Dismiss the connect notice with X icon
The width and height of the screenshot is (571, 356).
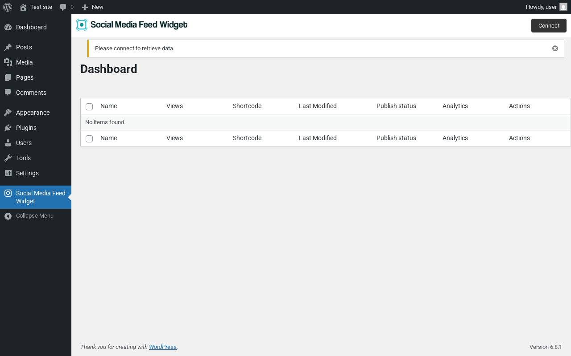[555, 49]
